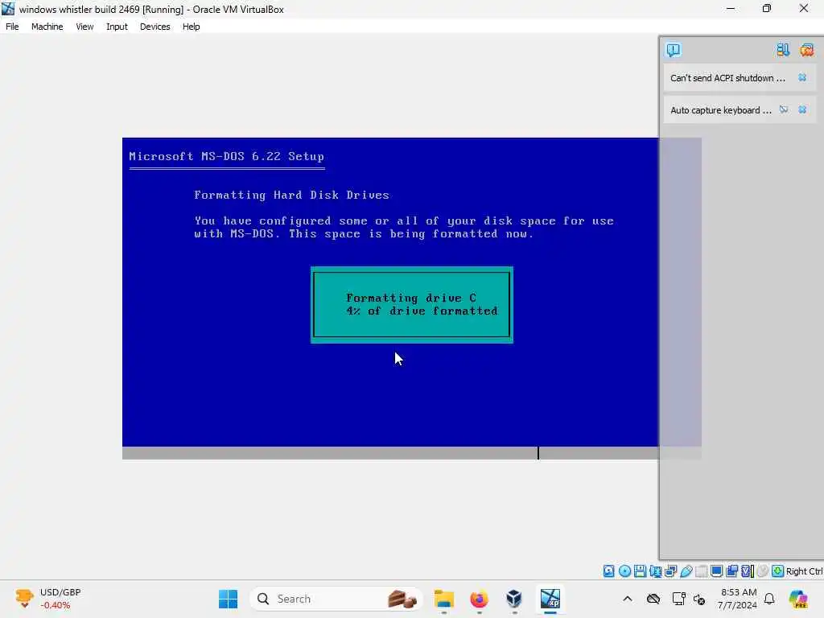Click the USB devices status icon
This screenshot has height=618, width=824.
click(x=686, y=571)
